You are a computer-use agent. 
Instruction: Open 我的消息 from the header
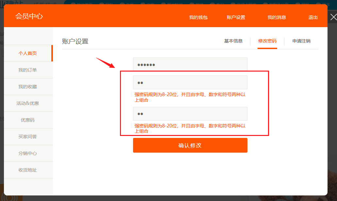click(277, 17)
